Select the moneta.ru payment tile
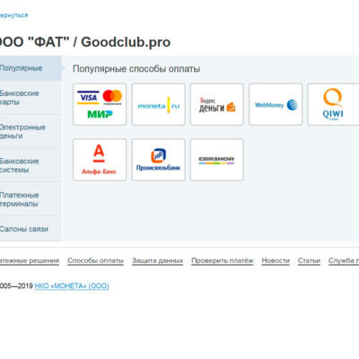Screen dimensions: 359x359 coord(159,104)
